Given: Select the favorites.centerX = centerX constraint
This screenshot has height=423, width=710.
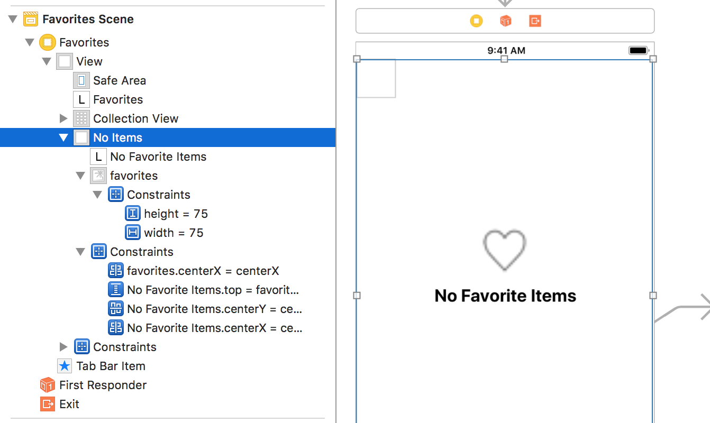Looking at the screenshot, I should coord(203,271).
